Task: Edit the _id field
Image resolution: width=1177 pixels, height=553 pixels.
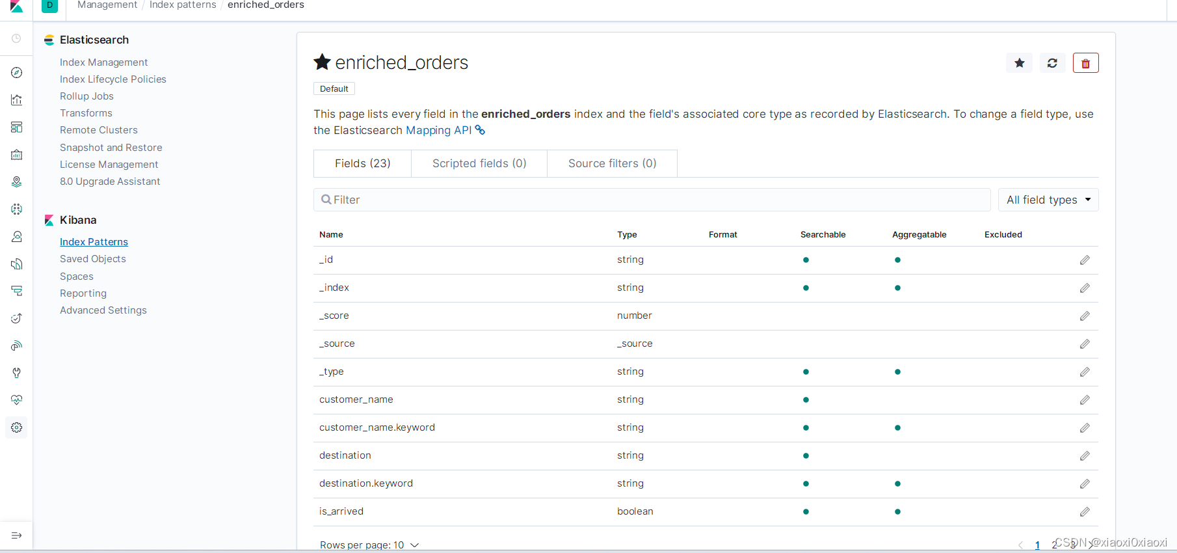Action: tap(1085, 260)
